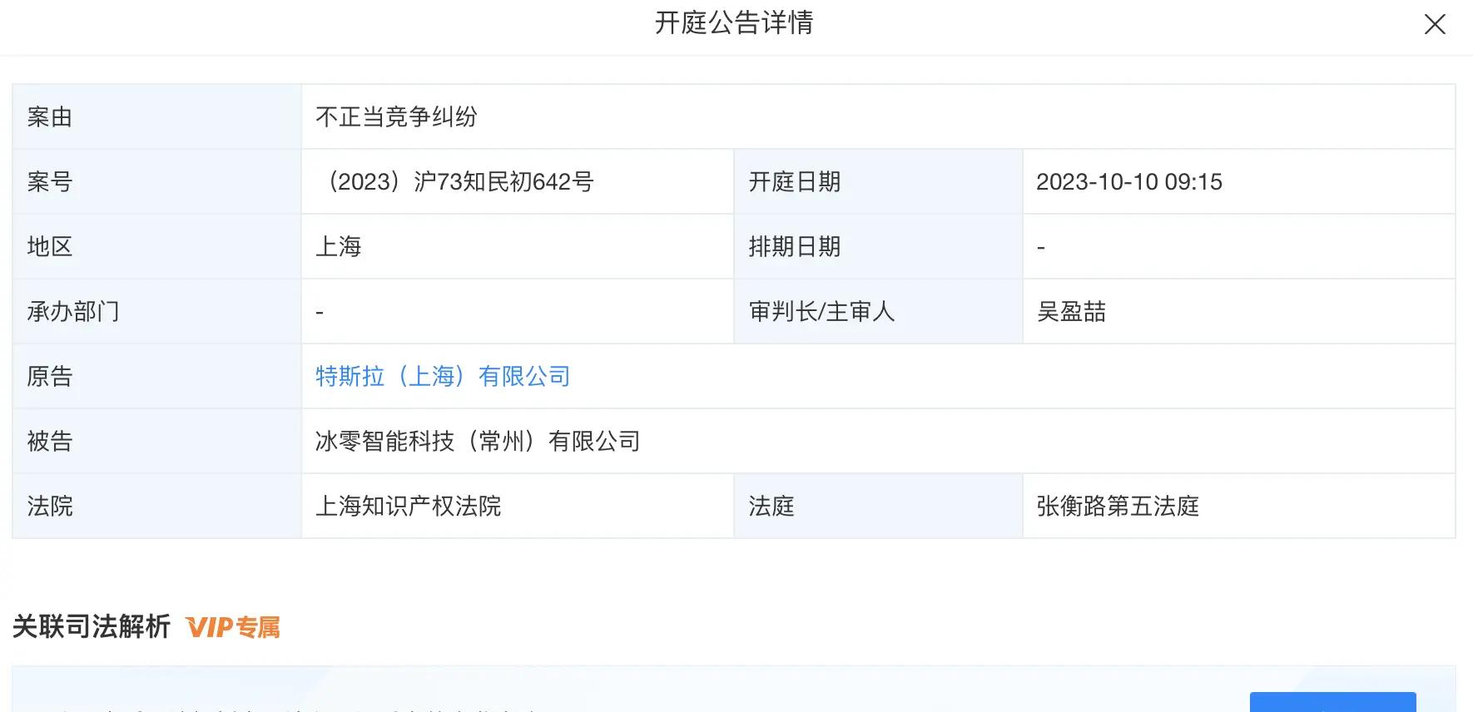Click the 开庭日期 label cell
The width and height of the screenshot is (1473, 712).
(878, 181)
